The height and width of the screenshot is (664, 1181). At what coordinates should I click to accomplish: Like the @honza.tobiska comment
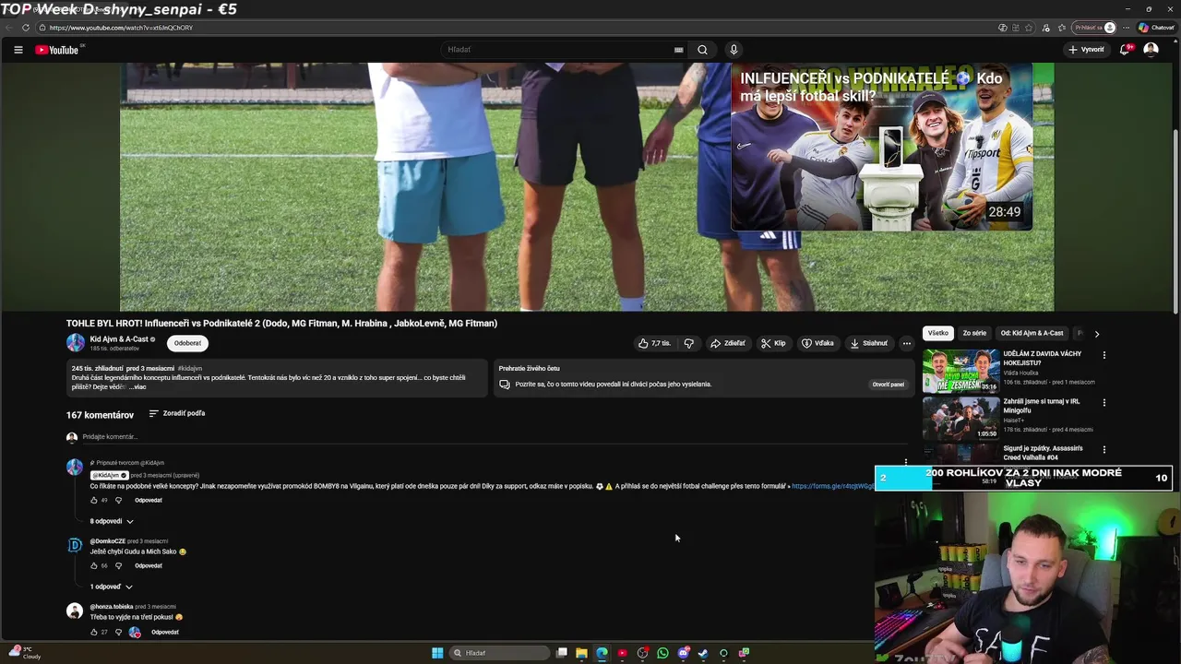point(94,632)
